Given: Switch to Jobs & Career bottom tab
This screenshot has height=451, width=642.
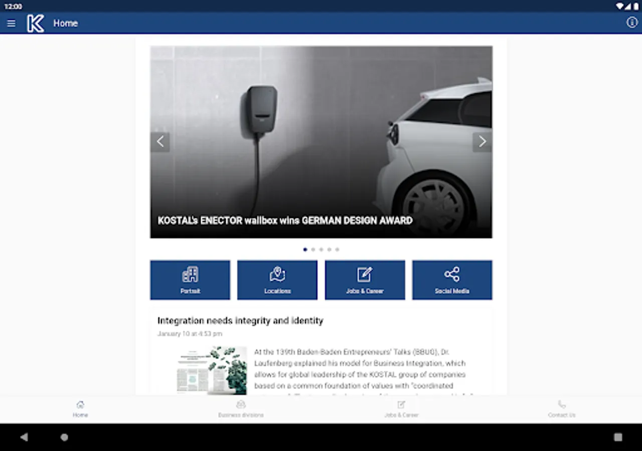Looking at the screenshot, I should (x=401, y=409).
